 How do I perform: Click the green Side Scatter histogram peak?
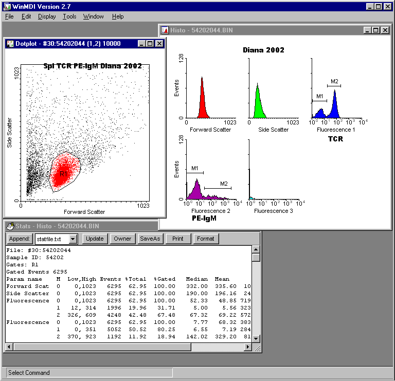click(258, 105)
